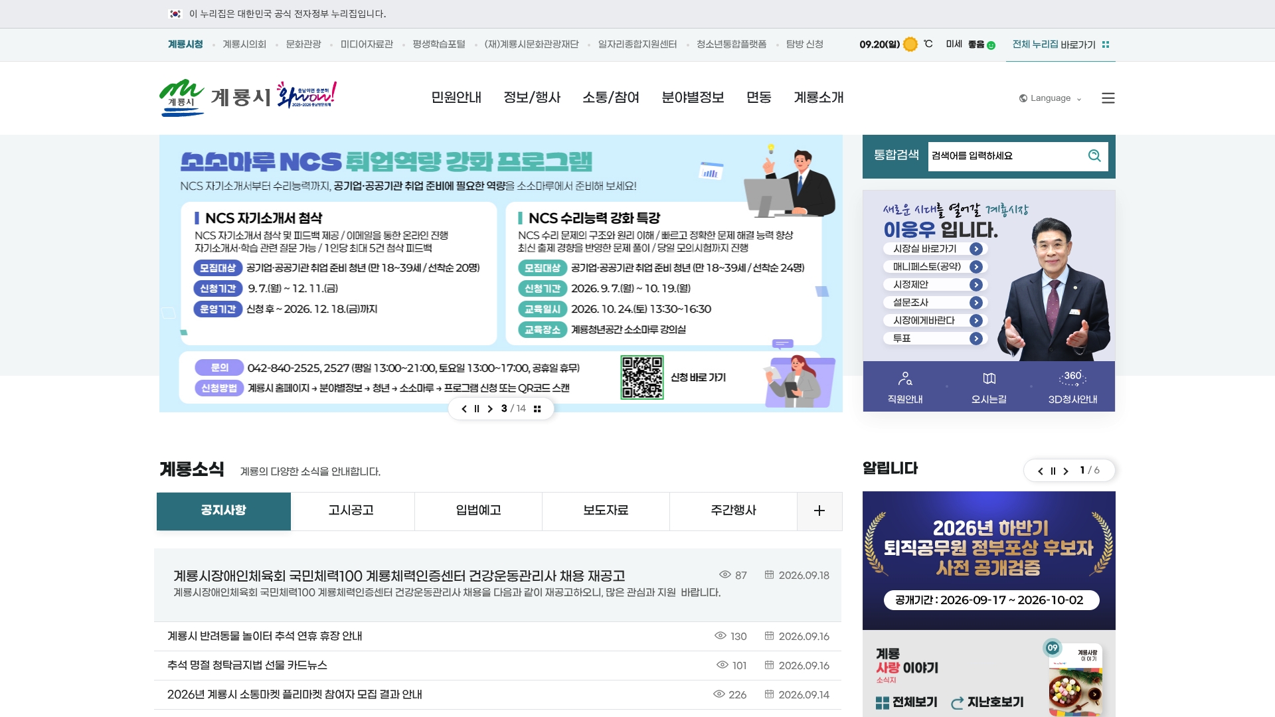Open 계룡시청 top link
This screenshot has height=717, width=1275.
tap(185, 44)
